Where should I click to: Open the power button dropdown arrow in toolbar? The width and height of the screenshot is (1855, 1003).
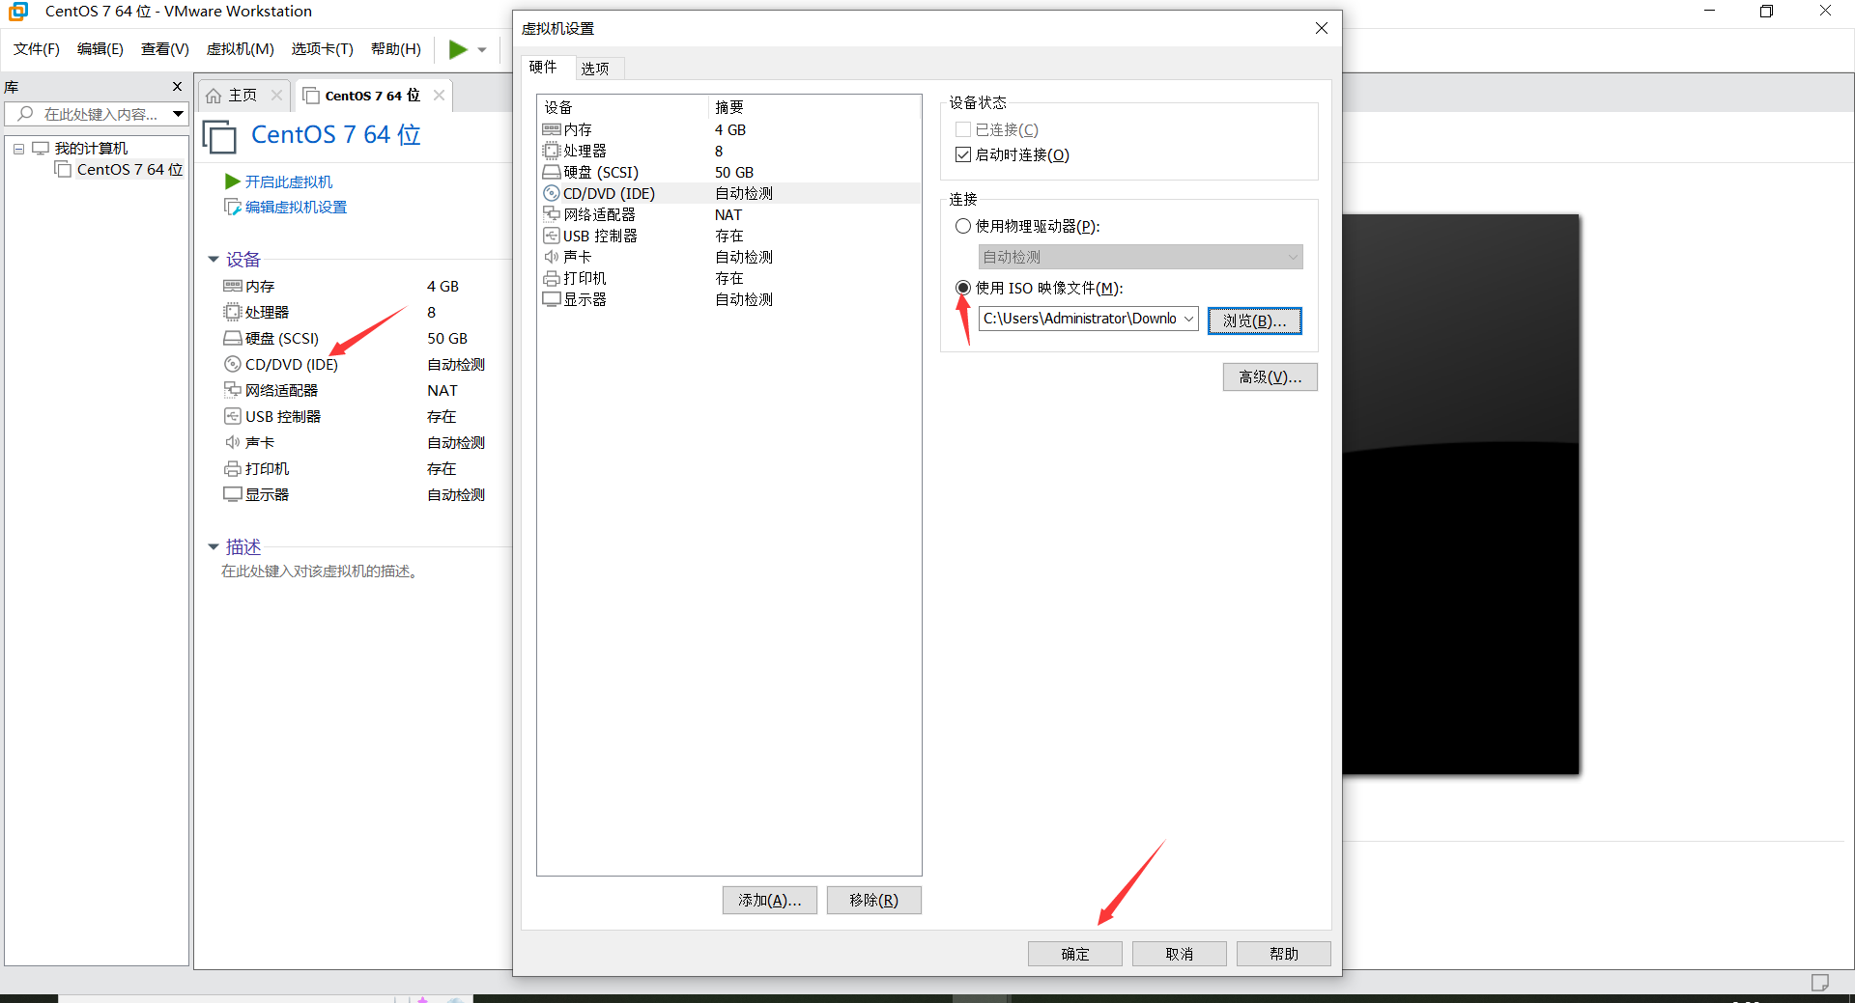pos(482,50)
